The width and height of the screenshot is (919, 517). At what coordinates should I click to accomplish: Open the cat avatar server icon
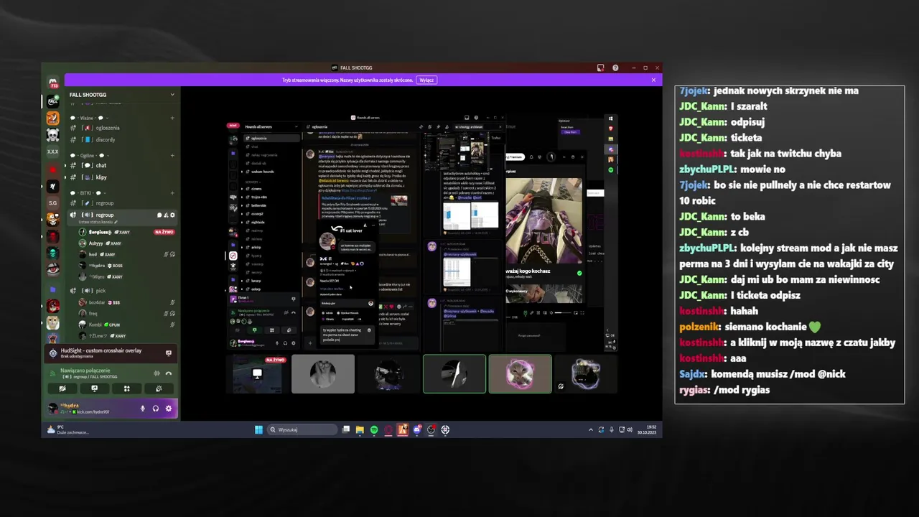point(52,322)
